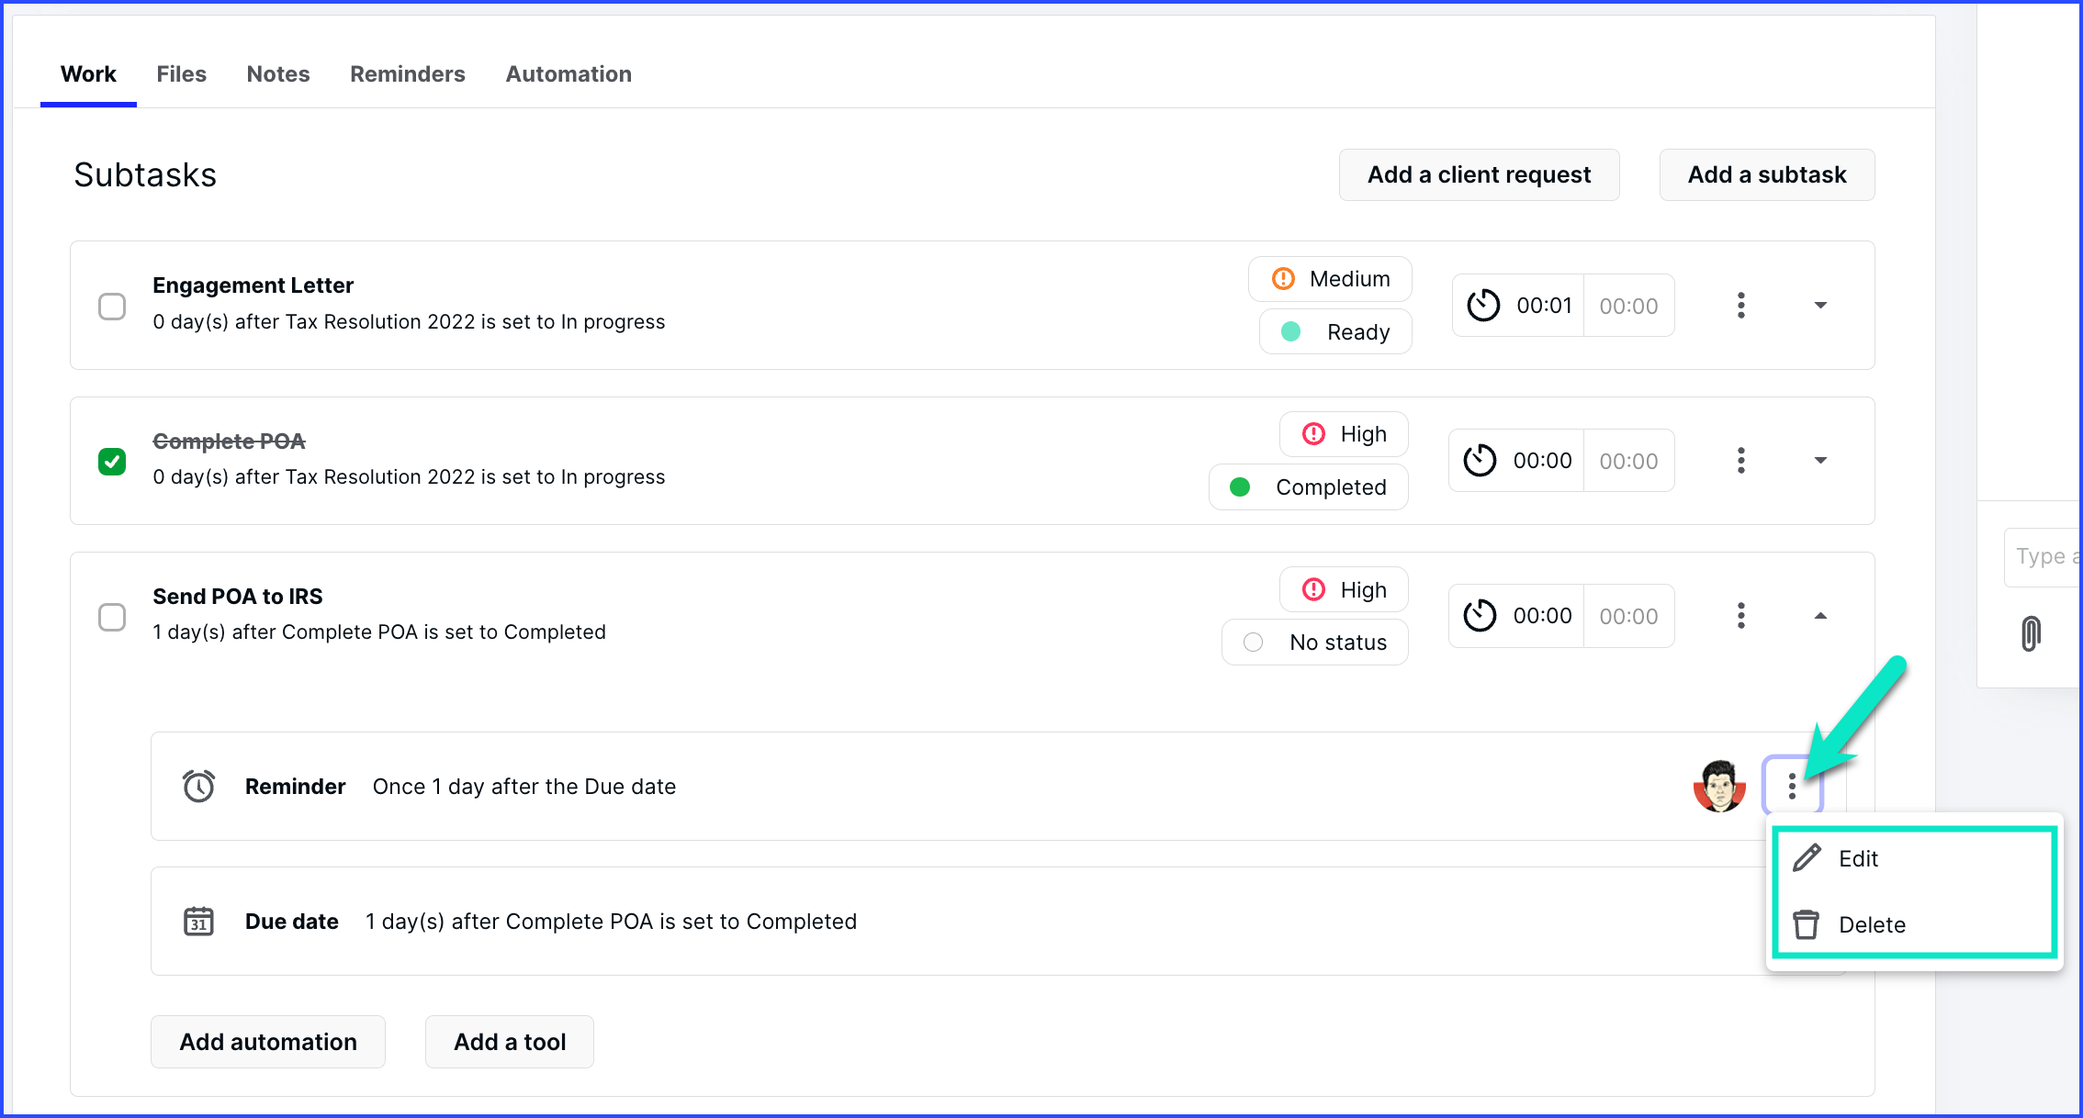This screenshot has height=1118, width=2083.
Task: Click the Type a message input field
Action: 2044,556
